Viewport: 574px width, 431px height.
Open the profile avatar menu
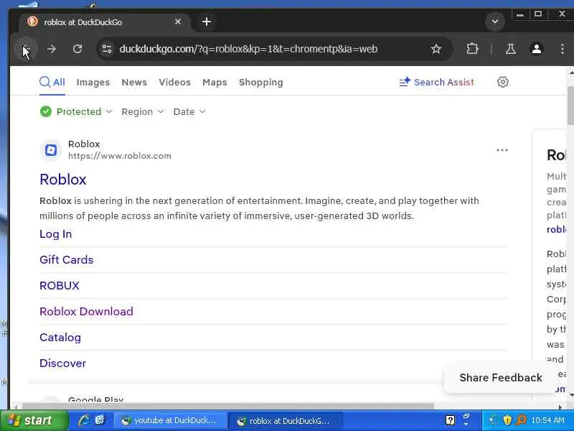point(537,49)
